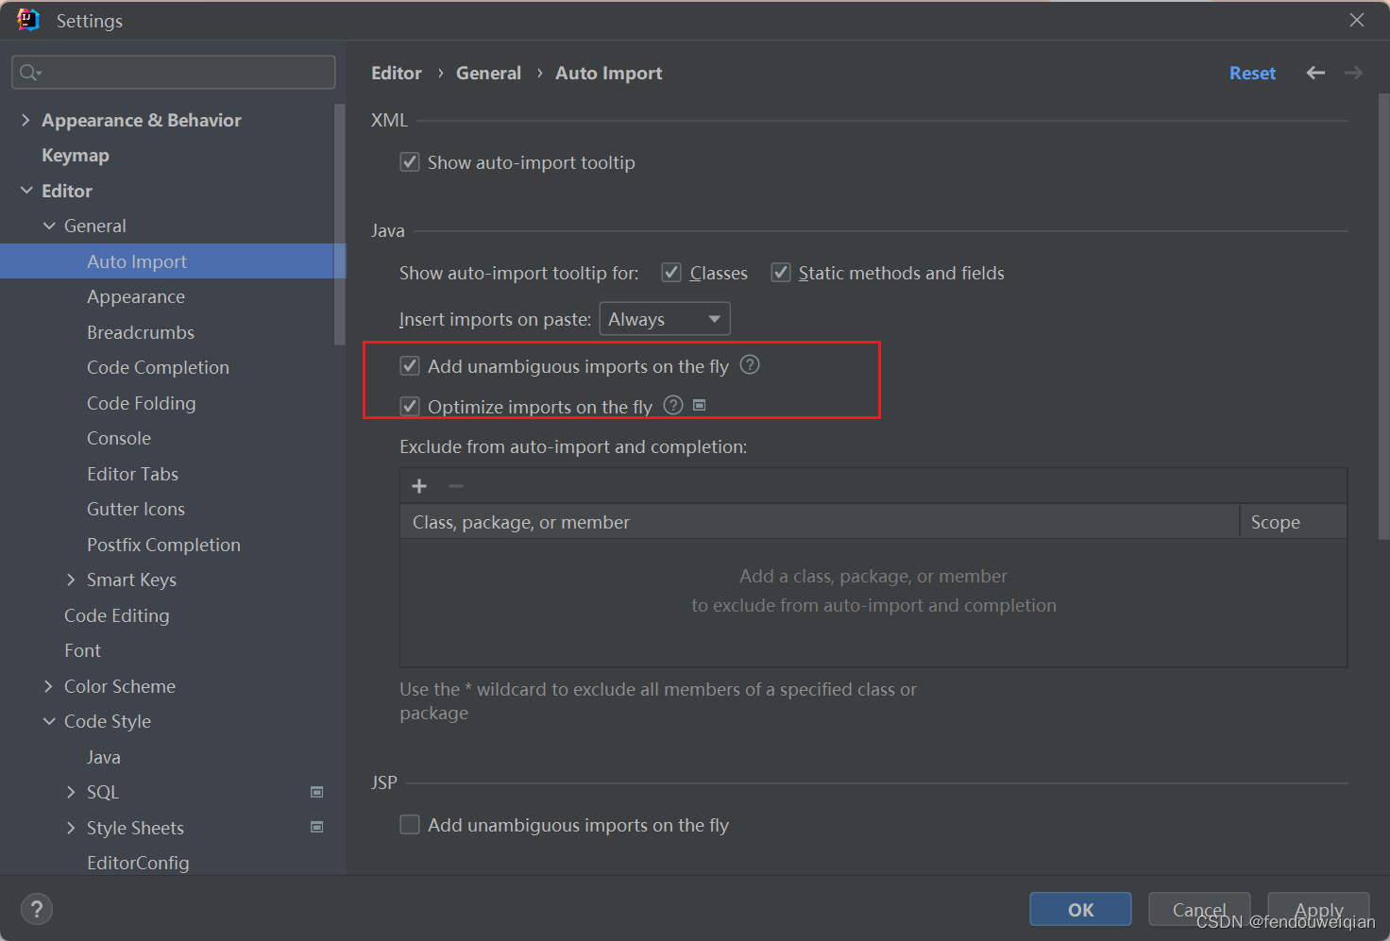Expand the Color Scheme node

[49, 686]
